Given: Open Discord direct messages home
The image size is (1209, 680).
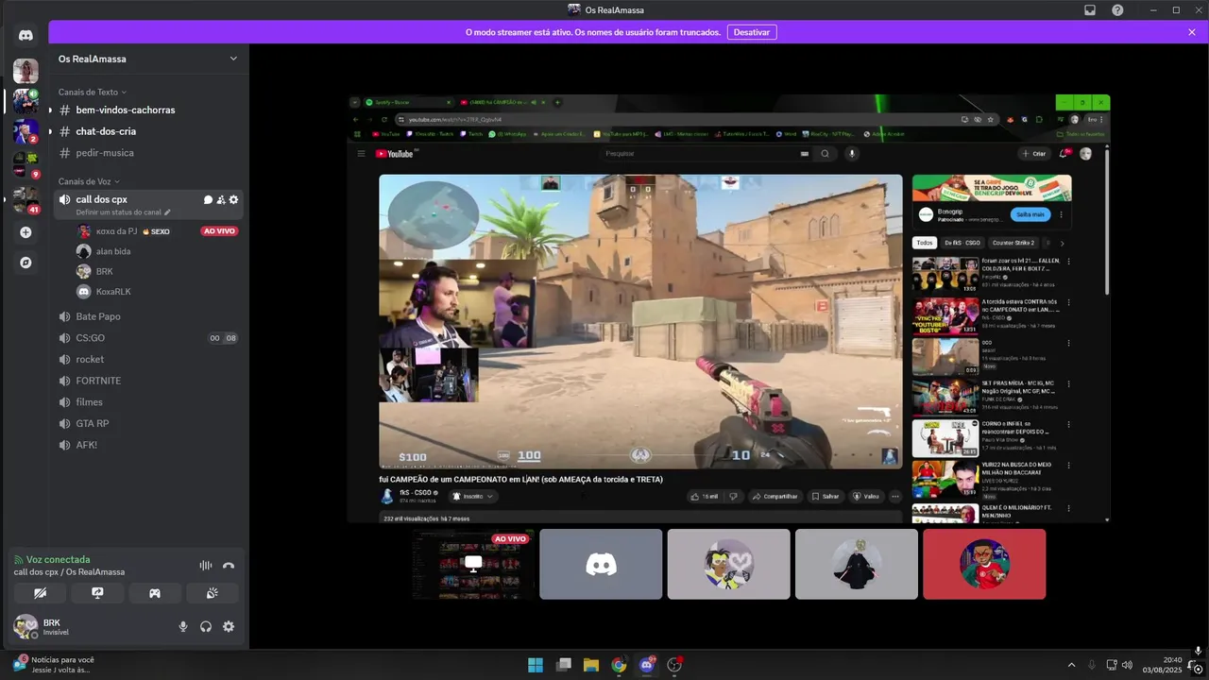Looking at the screenshot, I should pos(26,35).
